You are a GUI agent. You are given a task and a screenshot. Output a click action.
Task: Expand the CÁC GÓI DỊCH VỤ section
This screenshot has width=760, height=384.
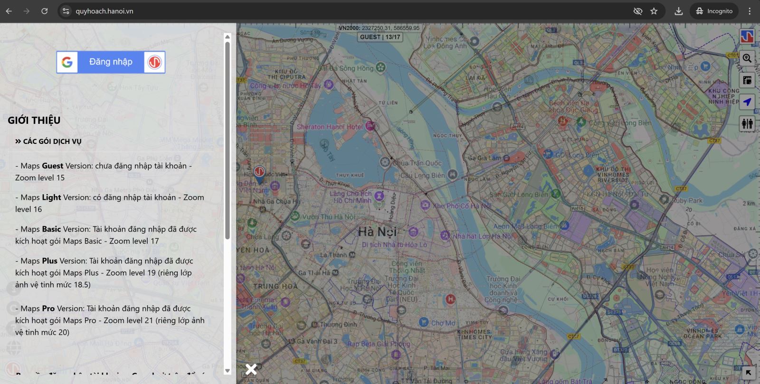(x=48, y=141)
